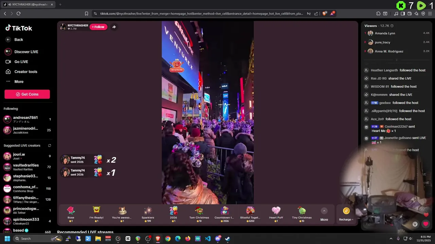
Task: Open andresan7861 live from Following
Action: (x=27, y=119)
